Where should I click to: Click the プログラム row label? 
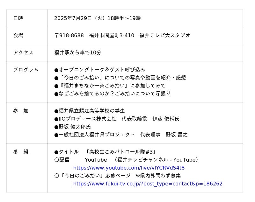click(x=25, y=70)
